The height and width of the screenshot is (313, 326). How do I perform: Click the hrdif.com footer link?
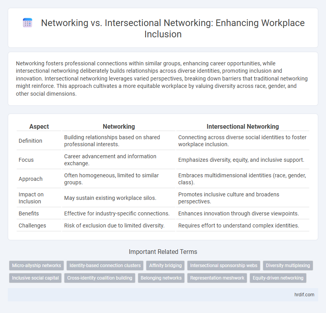tap(304, 295)
